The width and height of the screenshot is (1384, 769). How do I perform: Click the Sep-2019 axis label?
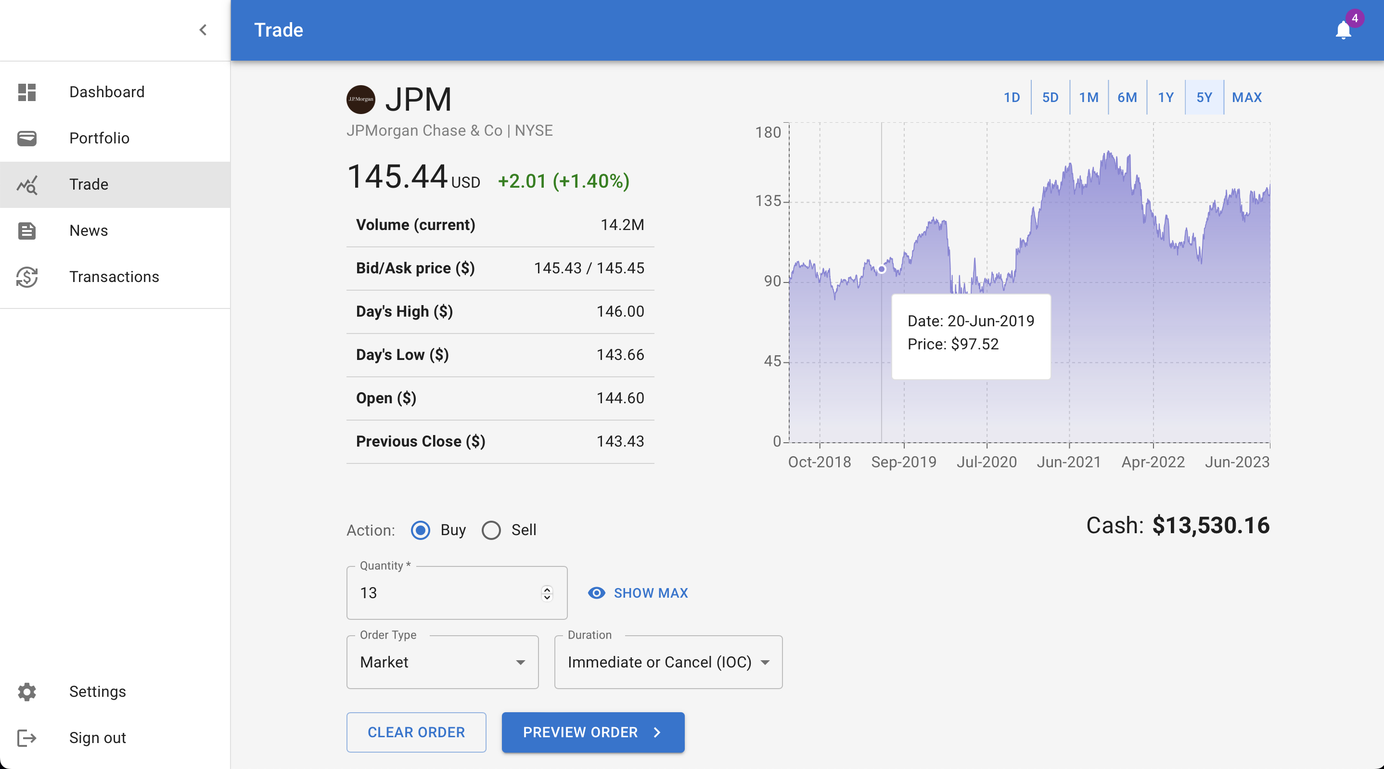point(904,462)
